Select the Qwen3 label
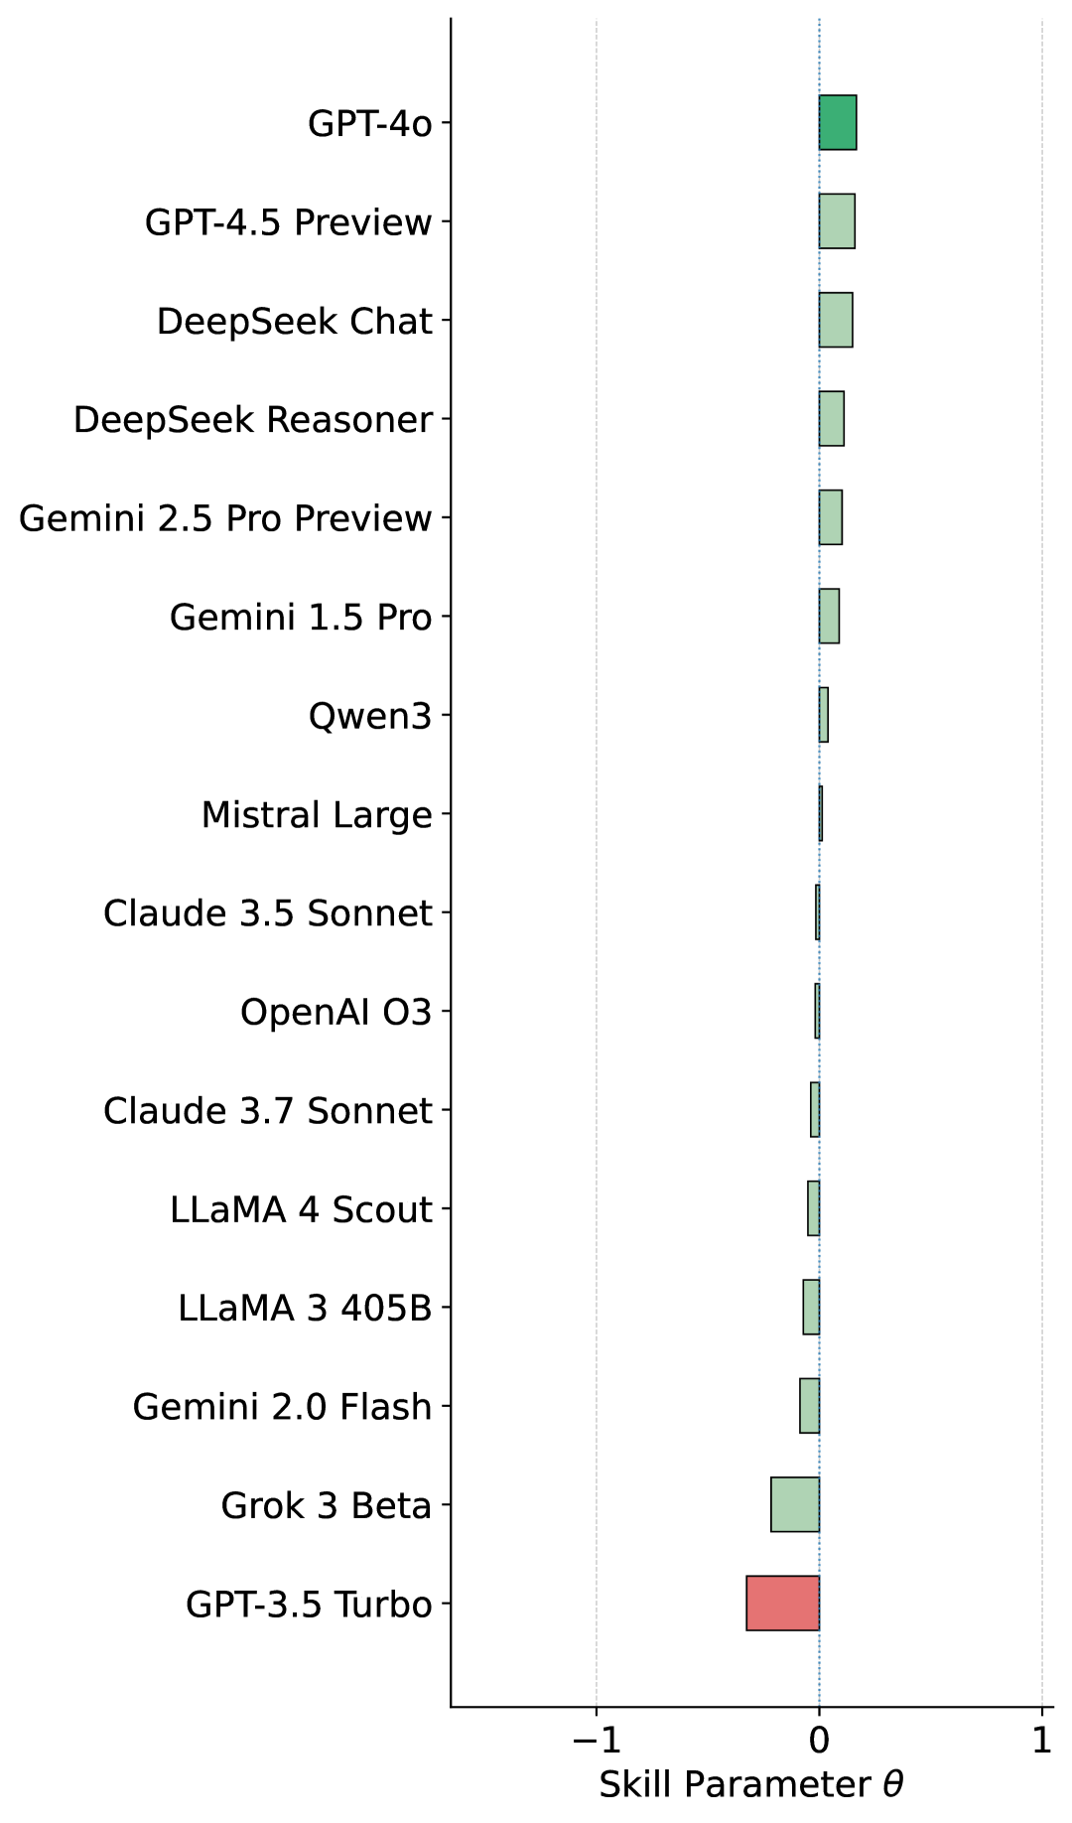 pyautogui.click(x=370, y=716)
